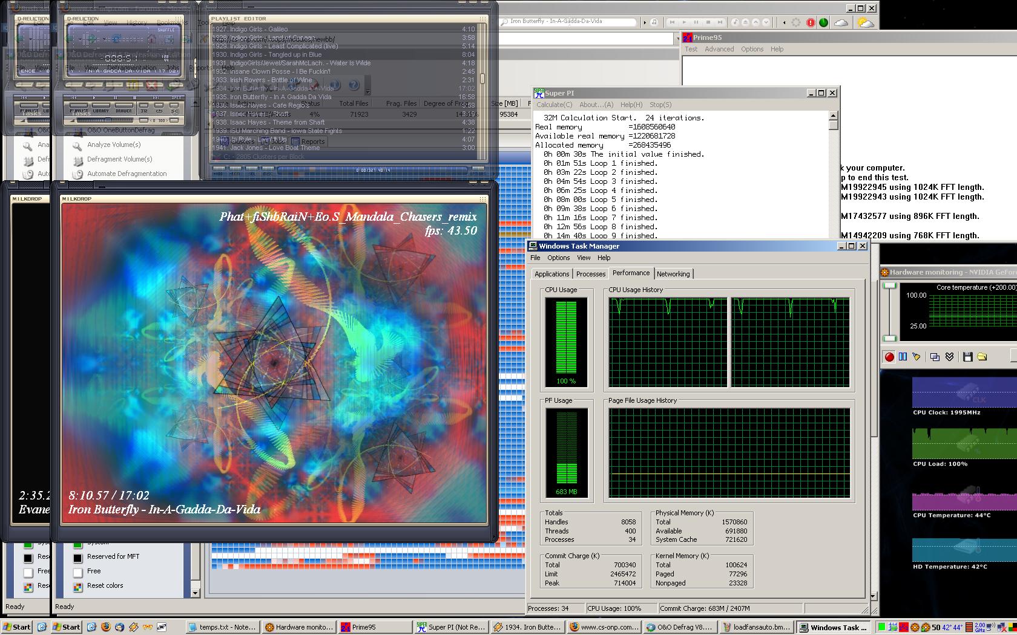Open Prime95 Options menu
The height and width of the screenshot is (635, 1017).
pos(752,49)
